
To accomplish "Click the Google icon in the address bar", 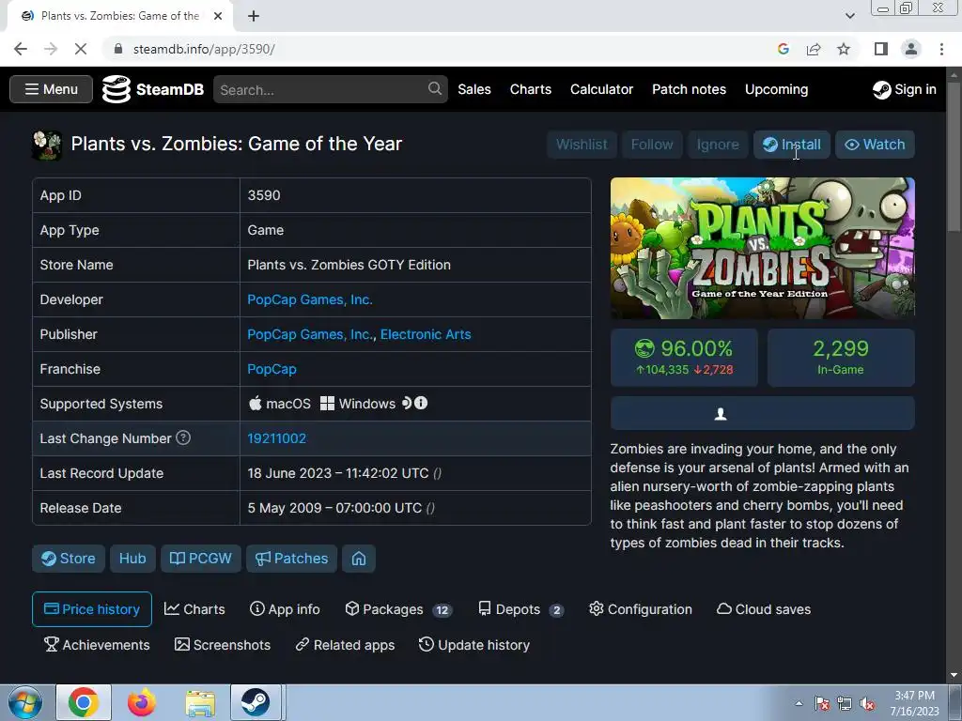I will click(783, 49).
